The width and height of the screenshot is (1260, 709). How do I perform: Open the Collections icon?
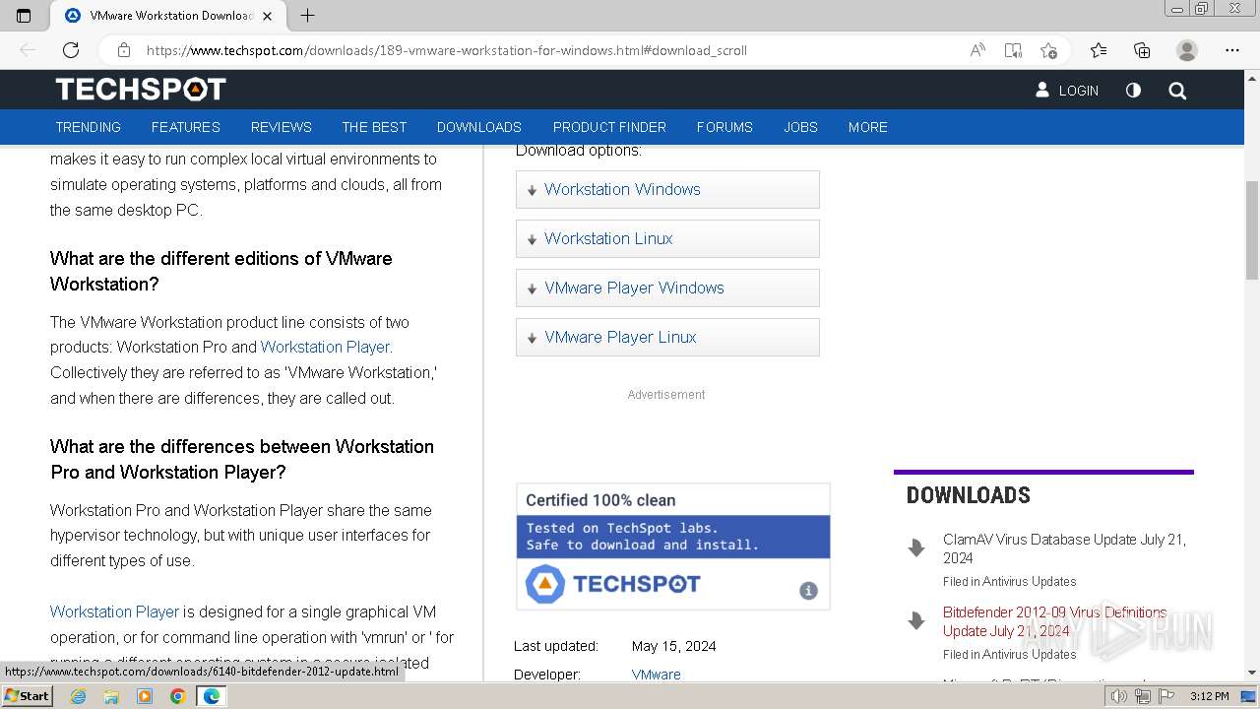(1142, 50)
